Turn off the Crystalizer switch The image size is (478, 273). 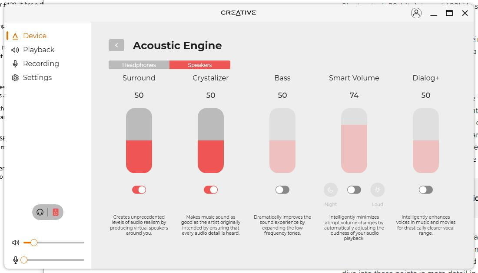coord(211,190)
